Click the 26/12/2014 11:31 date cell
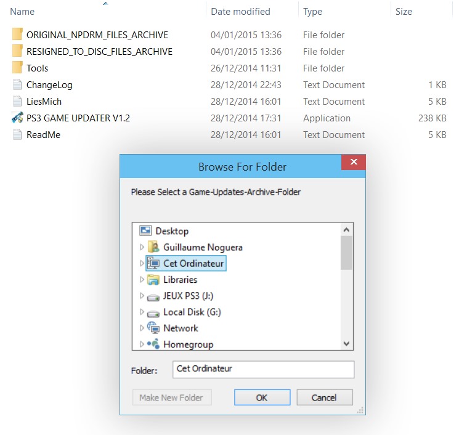Viewport: 459px width, 435px height. [x=246, y=68]
